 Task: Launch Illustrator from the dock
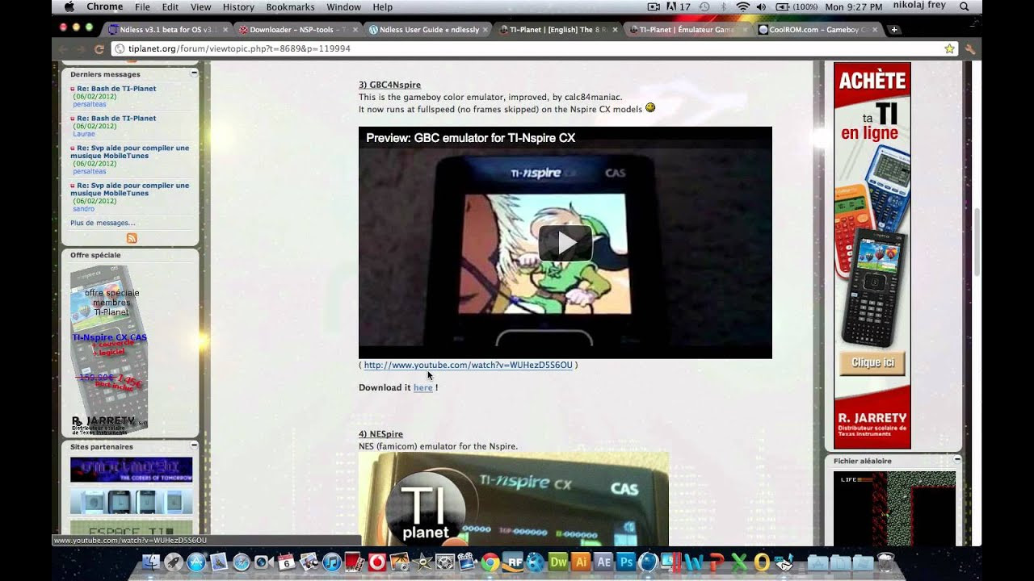click(x=581, y=562)
